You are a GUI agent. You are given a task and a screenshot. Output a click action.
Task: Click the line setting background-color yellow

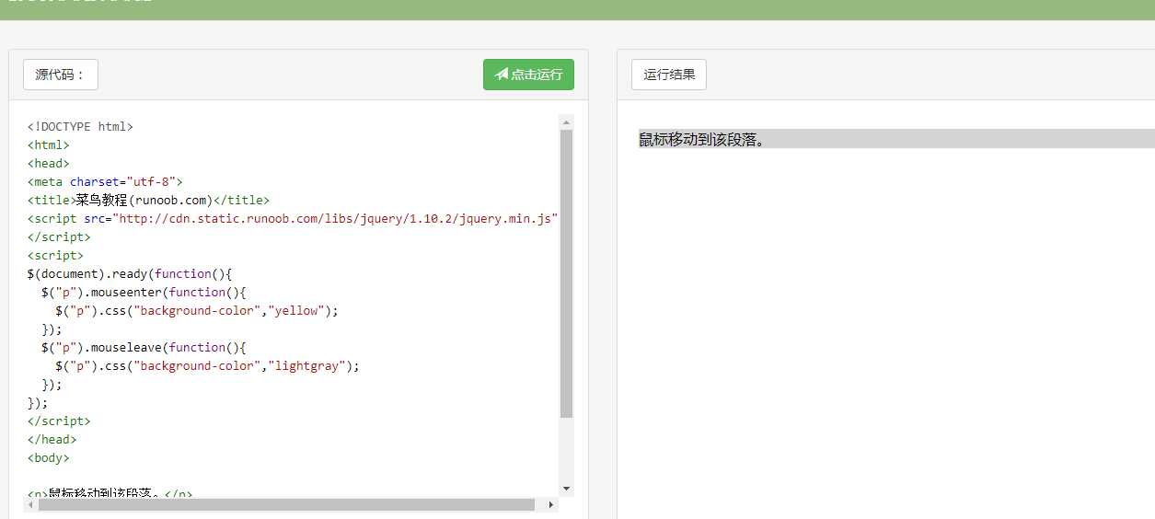point(196,311)
